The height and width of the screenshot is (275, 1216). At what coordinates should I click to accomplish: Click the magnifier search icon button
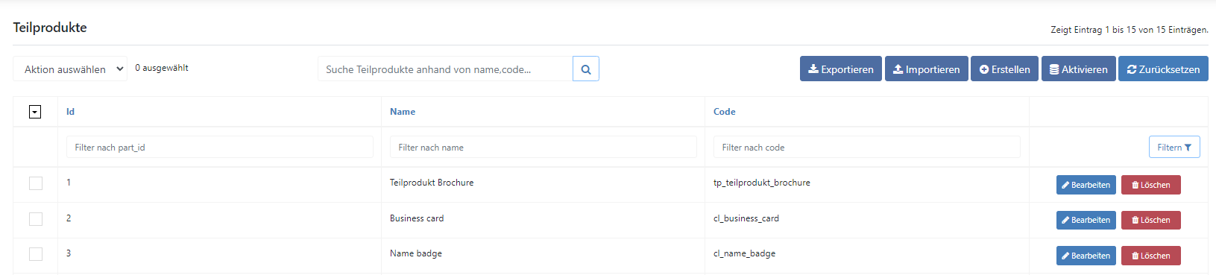586,69
